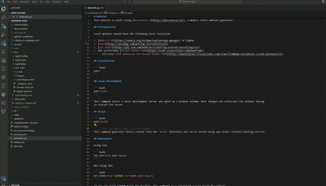This screenshot has width=326, height=186.
Task: Expand the .devcontainer folder
Action: [x=12, y=29]
